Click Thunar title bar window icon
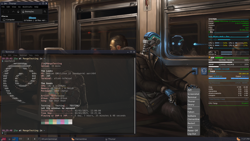The image size is (250, 141). coord(2,4)
